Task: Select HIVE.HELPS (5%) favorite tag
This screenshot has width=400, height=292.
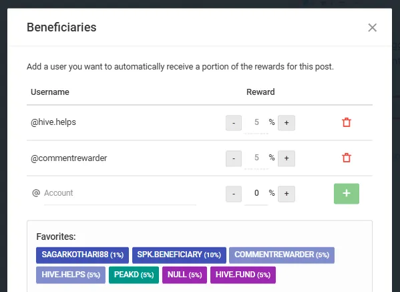Action: coord(71,275)
